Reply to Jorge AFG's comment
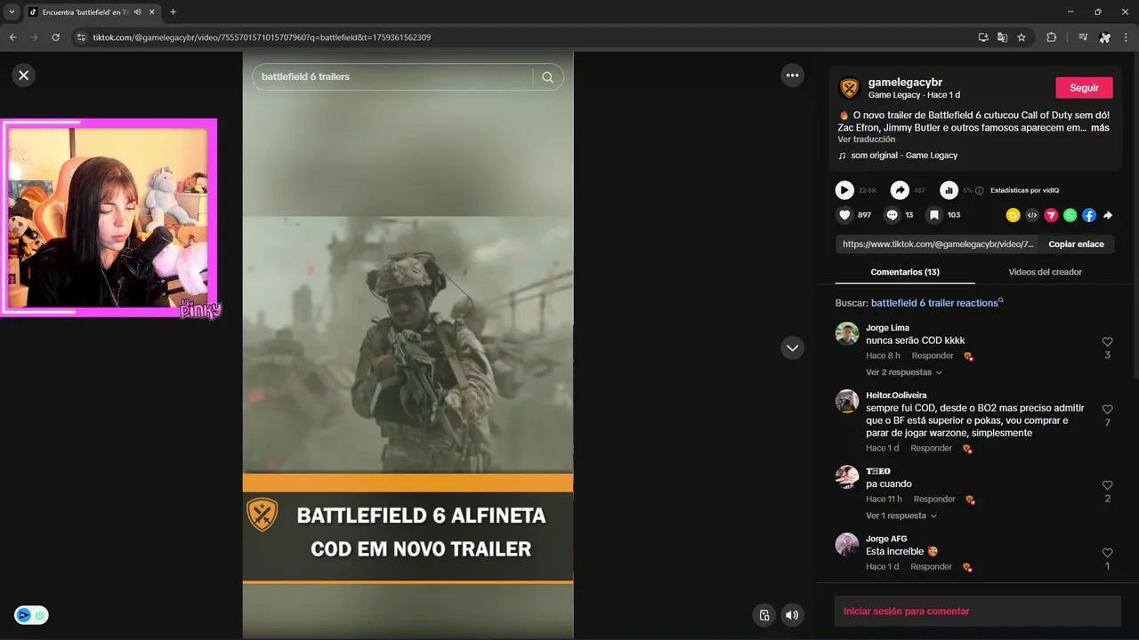 [x=932, y=566]
